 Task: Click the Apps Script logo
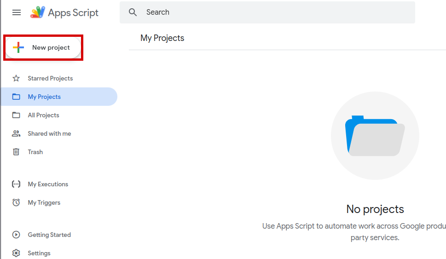click(38, 12)
